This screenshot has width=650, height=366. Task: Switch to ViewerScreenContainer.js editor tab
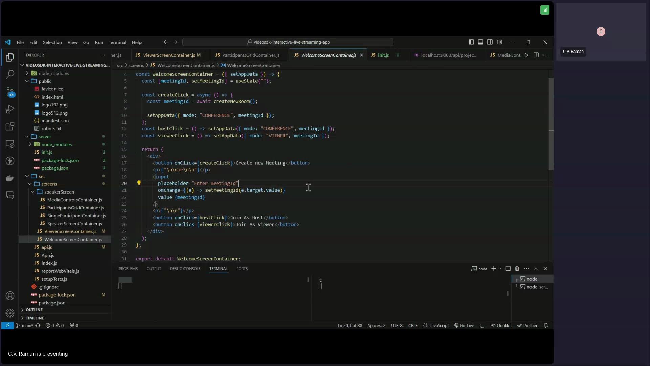pyautogui.click(x=169, y=55)
